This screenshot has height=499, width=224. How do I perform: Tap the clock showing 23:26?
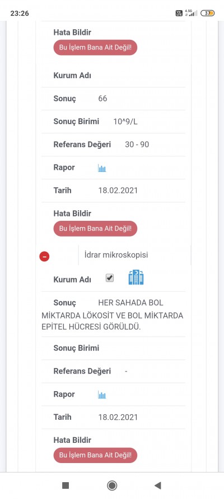(x=20, y=13)
